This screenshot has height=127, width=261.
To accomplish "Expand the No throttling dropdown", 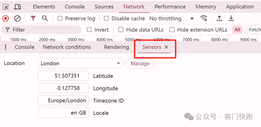I will [171, 19].
